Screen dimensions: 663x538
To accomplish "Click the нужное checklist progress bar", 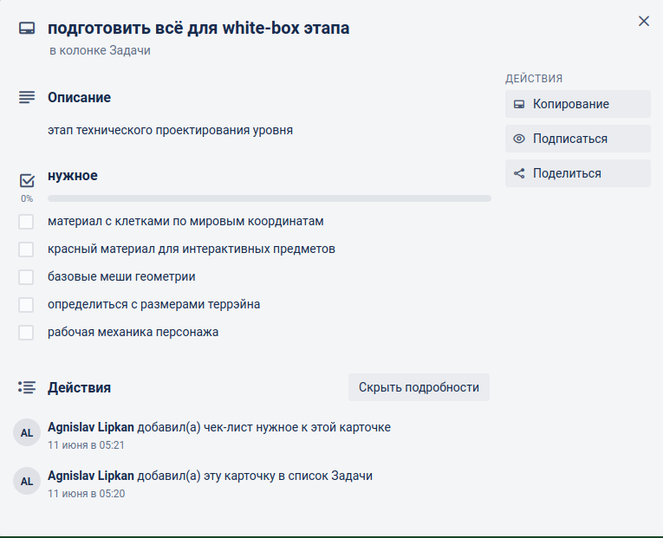I will click(270, 198).
